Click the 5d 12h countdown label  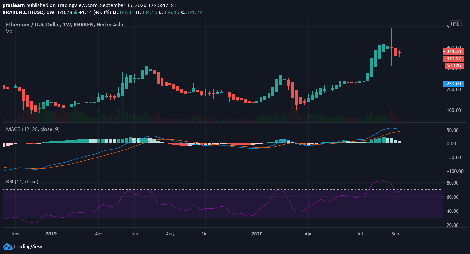pyautogui.click(x=454, y=66)
